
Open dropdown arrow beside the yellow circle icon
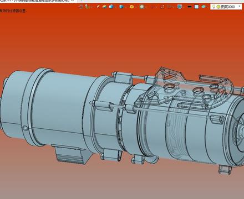136,7
